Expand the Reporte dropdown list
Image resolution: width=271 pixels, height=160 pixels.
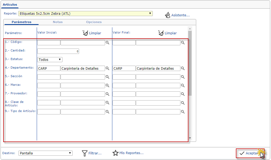pos(150,13)
